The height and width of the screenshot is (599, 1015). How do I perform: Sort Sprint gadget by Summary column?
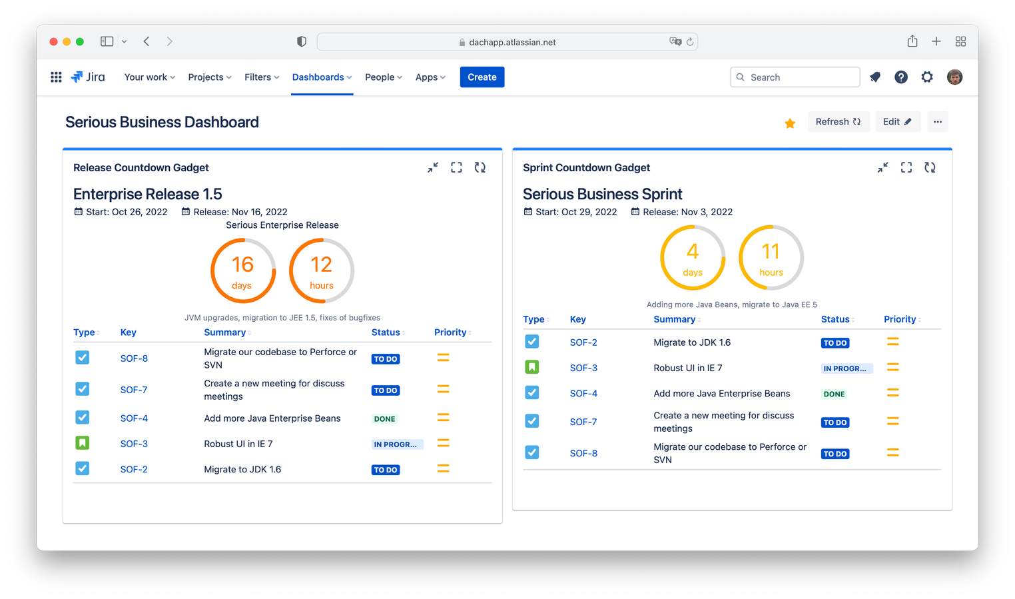[677, 319]
